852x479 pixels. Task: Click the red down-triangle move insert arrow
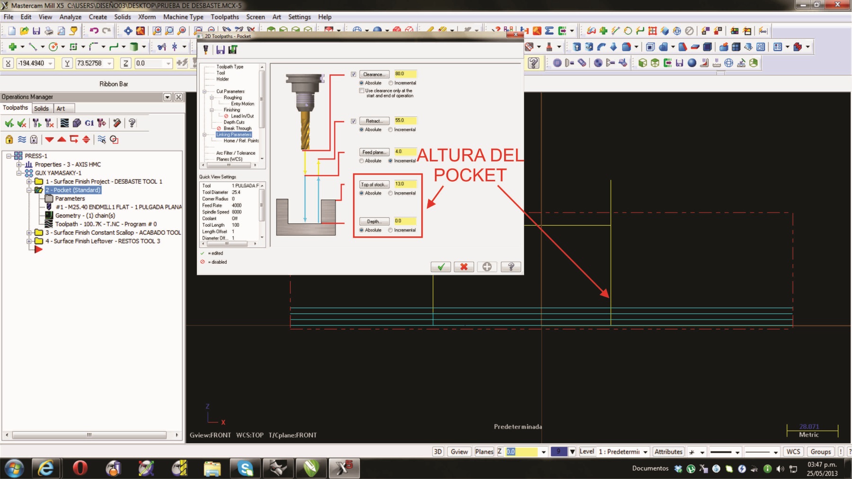click(49, 140)
